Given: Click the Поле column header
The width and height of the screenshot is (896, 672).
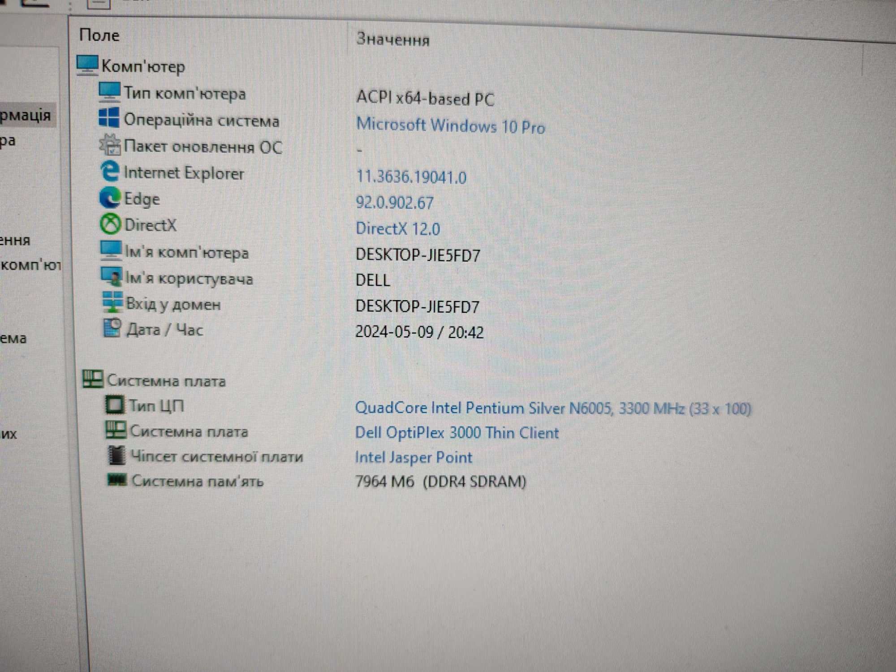Looking at the screenshot, I should 99,35.
